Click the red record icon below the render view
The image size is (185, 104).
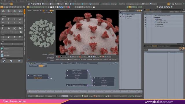point(59,57)
